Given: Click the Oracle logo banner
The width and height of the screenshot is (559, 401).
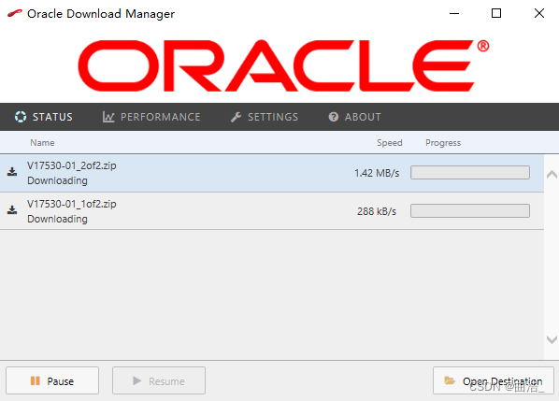Looking at the screenshot, I should coord(283,65).
